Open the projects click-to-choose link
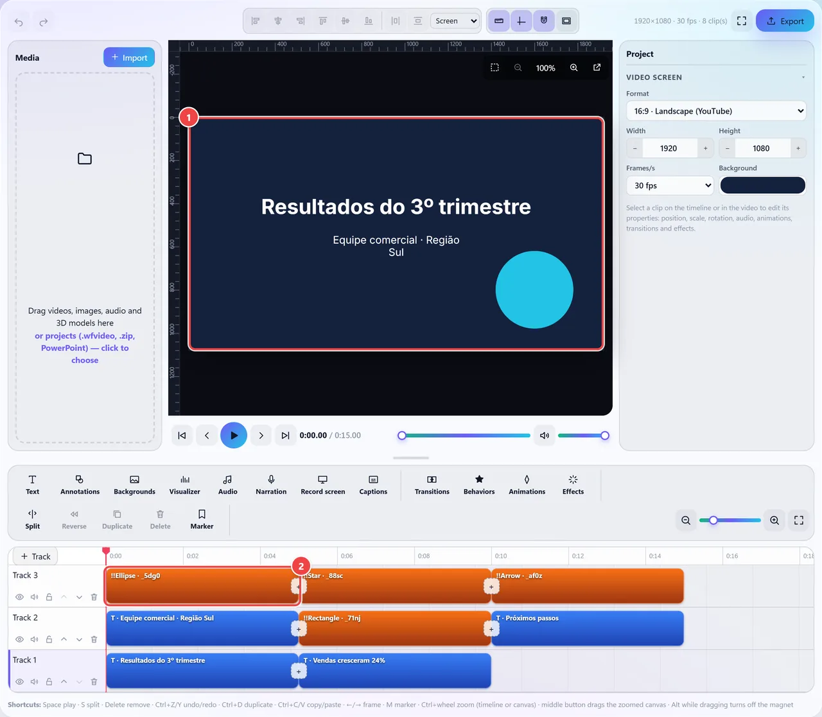The width and height of the screenshot is (822, 717). (85, 348)
